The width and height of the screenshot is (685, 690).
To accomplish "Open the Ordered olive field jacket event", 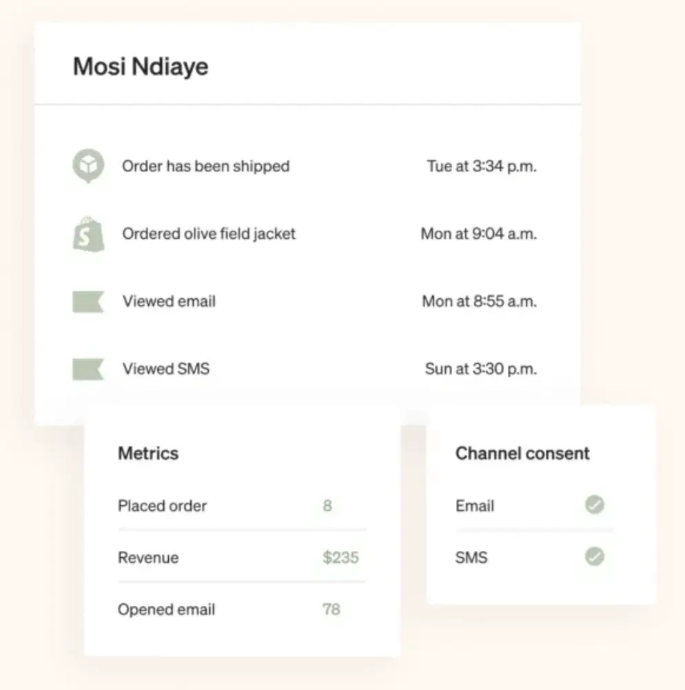I will click(x=209, y=233).
